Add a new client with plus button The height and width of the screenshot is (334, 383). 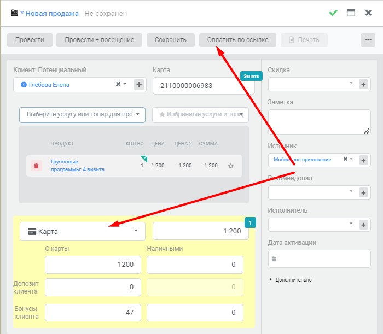pos(139,85)
